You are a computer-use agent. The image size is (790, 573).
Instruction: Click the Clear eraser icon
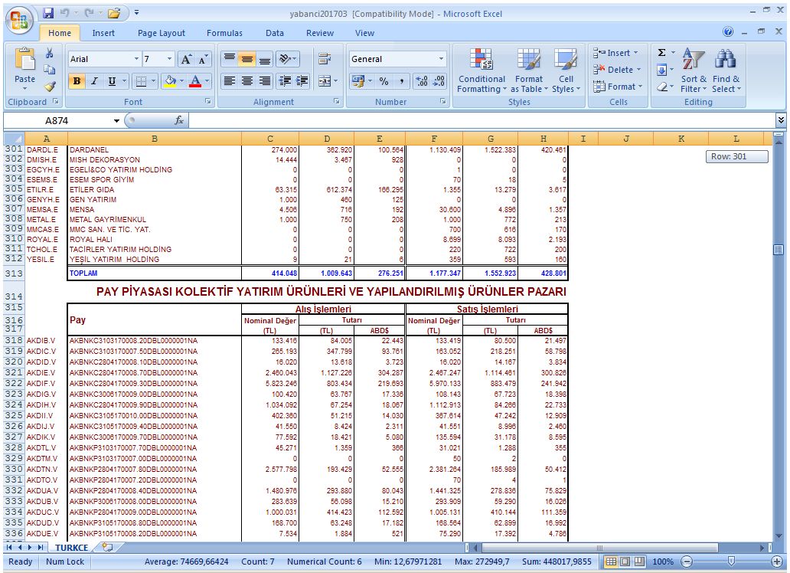(662, 87)
